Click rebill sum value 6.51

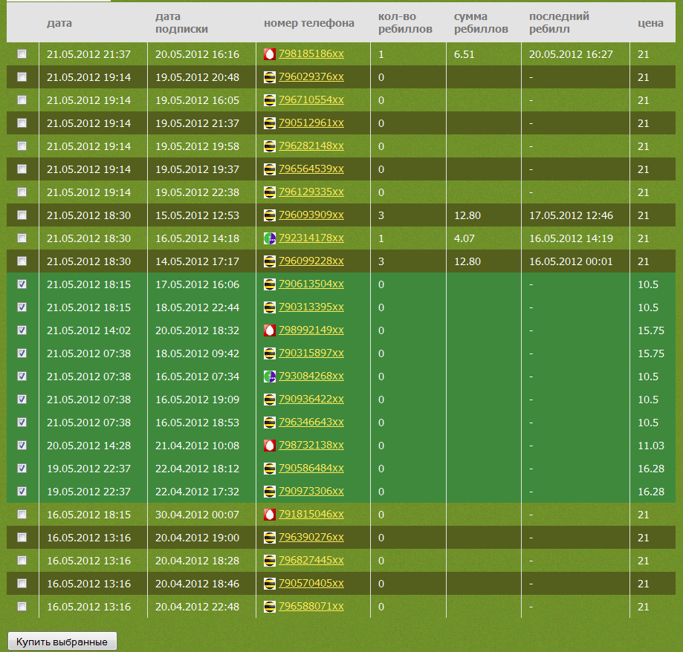(x=464, y=54)
